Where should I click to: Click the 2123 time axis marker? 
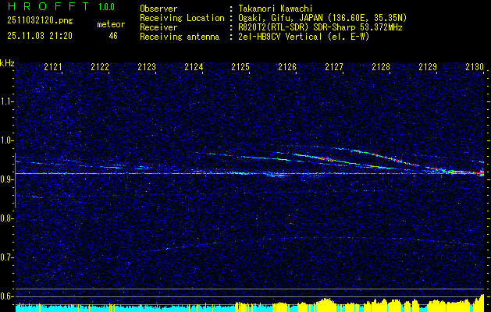tap(147, 66)
